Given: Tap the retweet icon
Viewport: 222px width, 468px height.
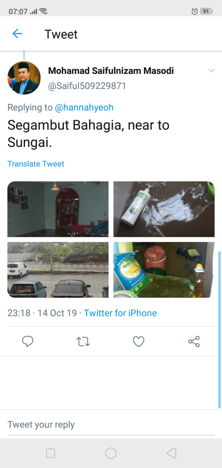Looking at the screenshot, I should (83, 342).
